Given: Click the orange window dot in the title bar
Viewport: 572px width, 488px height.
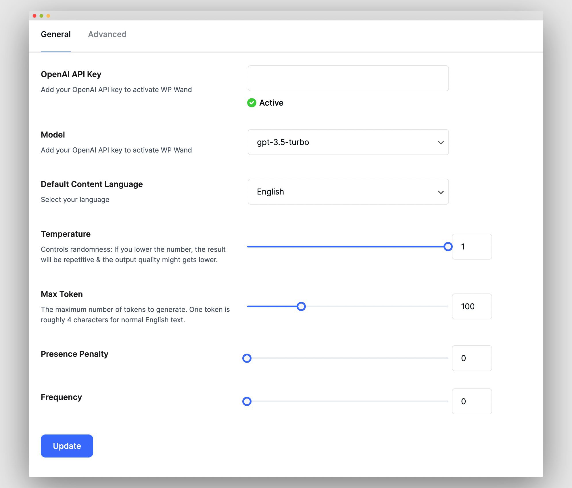Looking at the screenshot, I should click(48, 16).
